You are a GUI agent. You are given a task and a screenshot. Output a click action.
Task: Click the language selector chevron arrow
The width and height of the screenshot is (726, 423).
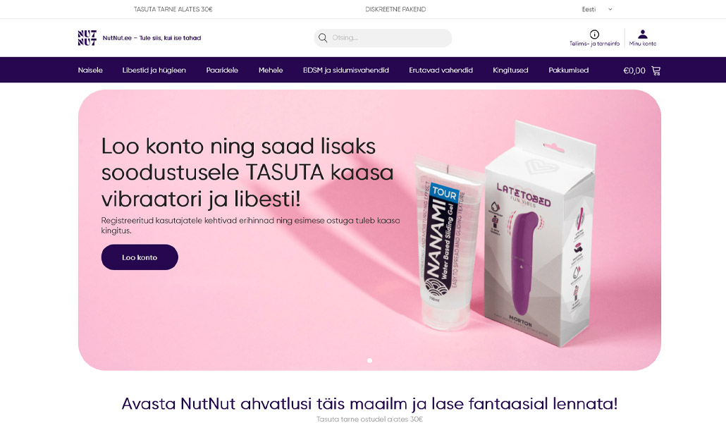[610, 9]
